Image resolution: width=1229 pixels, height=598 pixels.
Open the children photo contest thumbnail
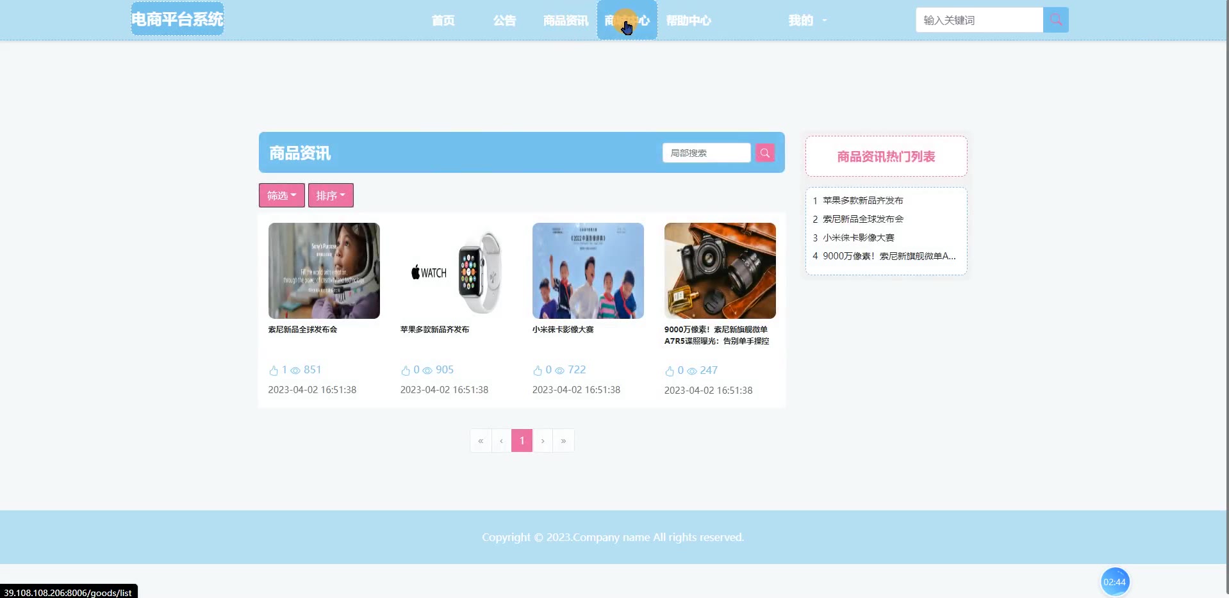click(588, 271)
